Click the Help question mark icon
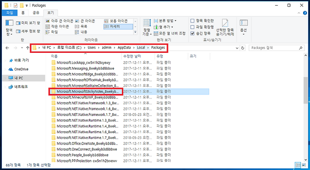 point(305,13)
